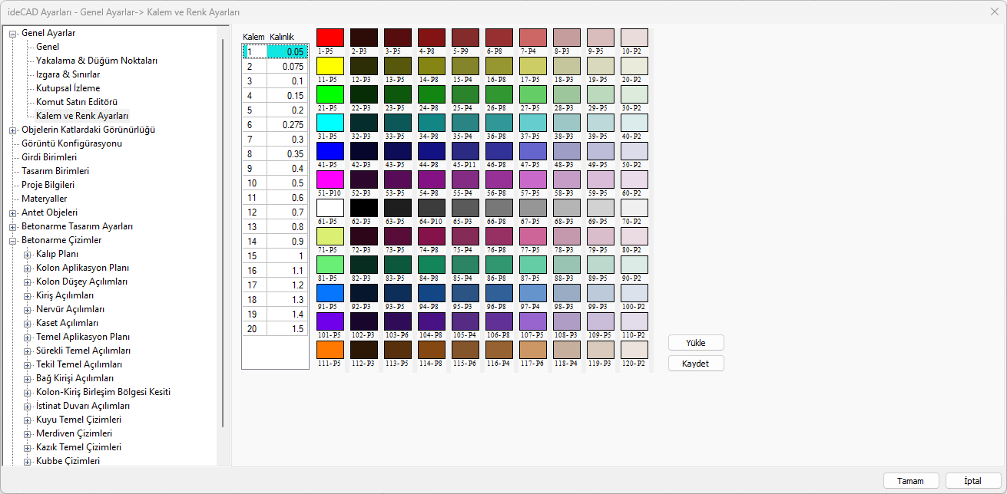Select the blue swatch 41-P5
Screen dimensions: 1007x494
click(330, 150)
